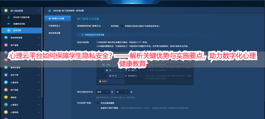Click the 部门/班级管理 sidebar icon
This screenshot has width=265, height=119.
pyautogui.click(x=6, y=11)
